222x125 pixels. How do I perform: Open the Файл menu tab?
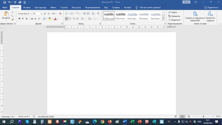[5, 8]
